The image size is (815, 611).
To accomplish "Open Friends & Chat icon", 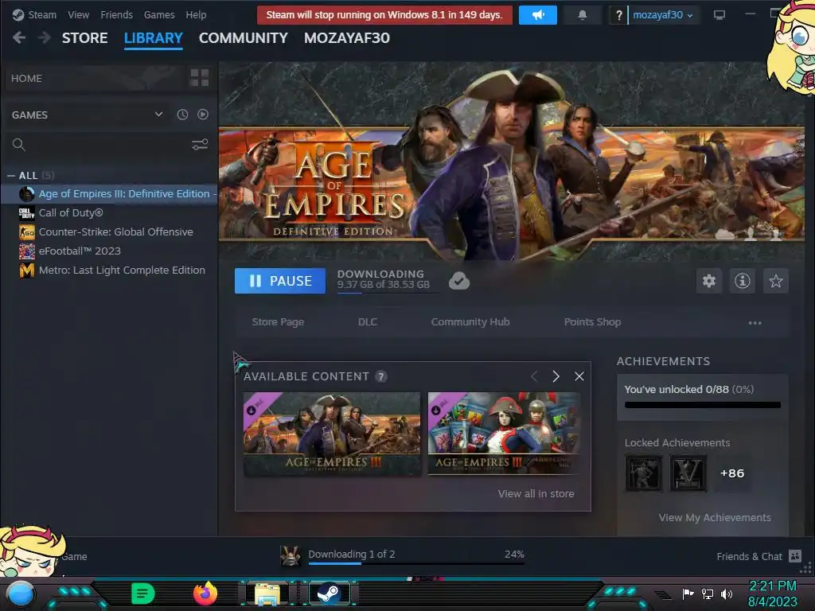I will (795, 556).
